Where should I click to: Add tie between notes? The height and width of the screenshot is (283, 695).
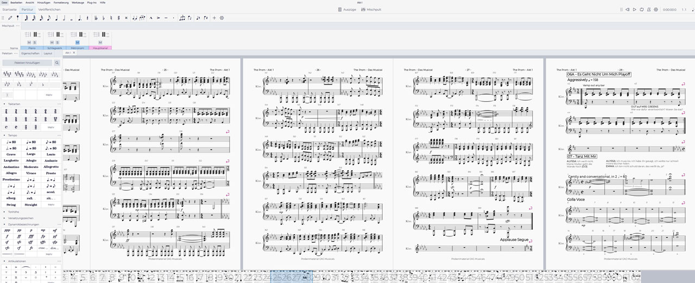[134, 18]
